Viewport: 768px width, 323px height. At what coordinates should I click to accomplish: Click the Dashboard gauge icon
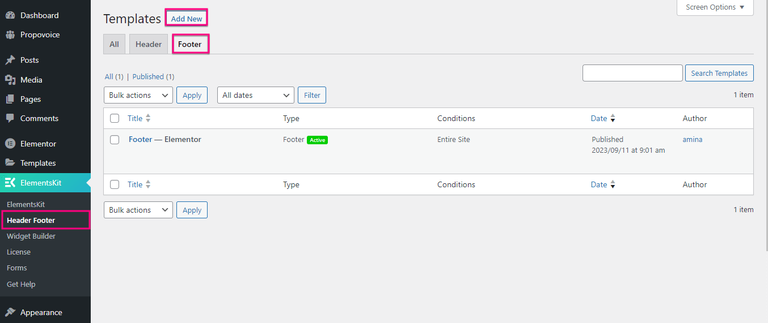(x=10, y=15)
